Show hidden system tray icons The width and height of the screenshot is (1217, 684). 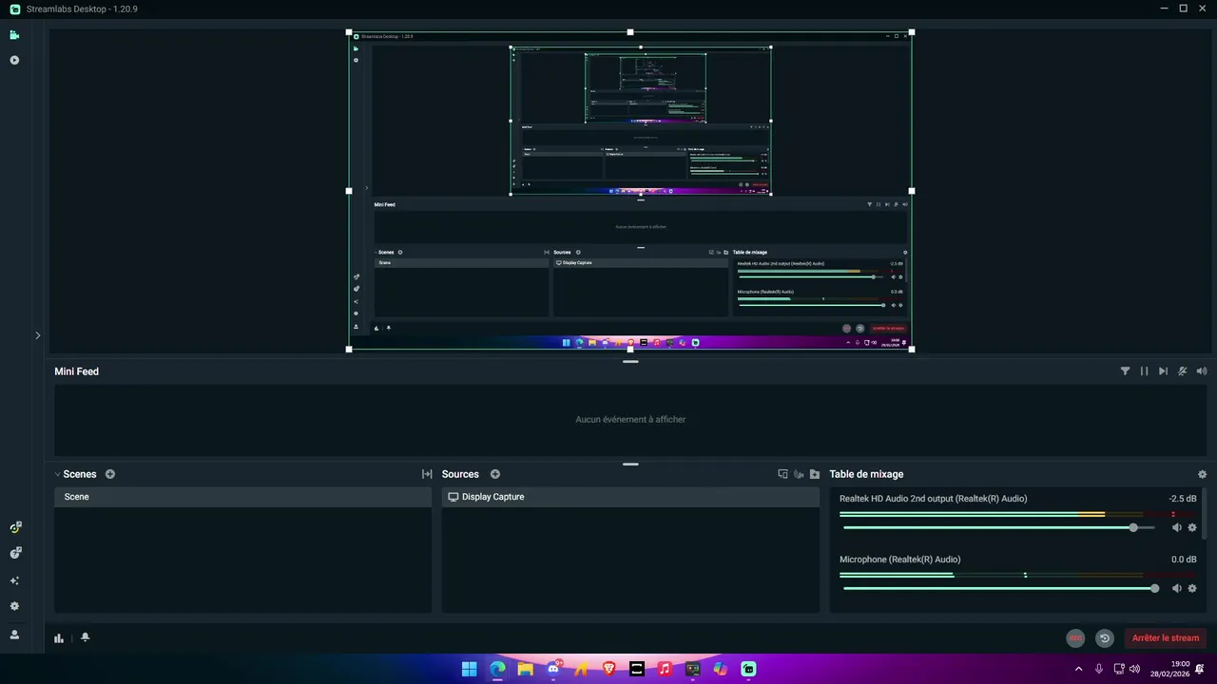[1078, 669]
